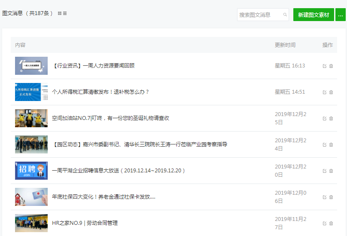Edit the 个人所得税汇算清缴发布 article
Image resolution: width=347 pixels, height=236 pixels.
[x=325, y=92]
